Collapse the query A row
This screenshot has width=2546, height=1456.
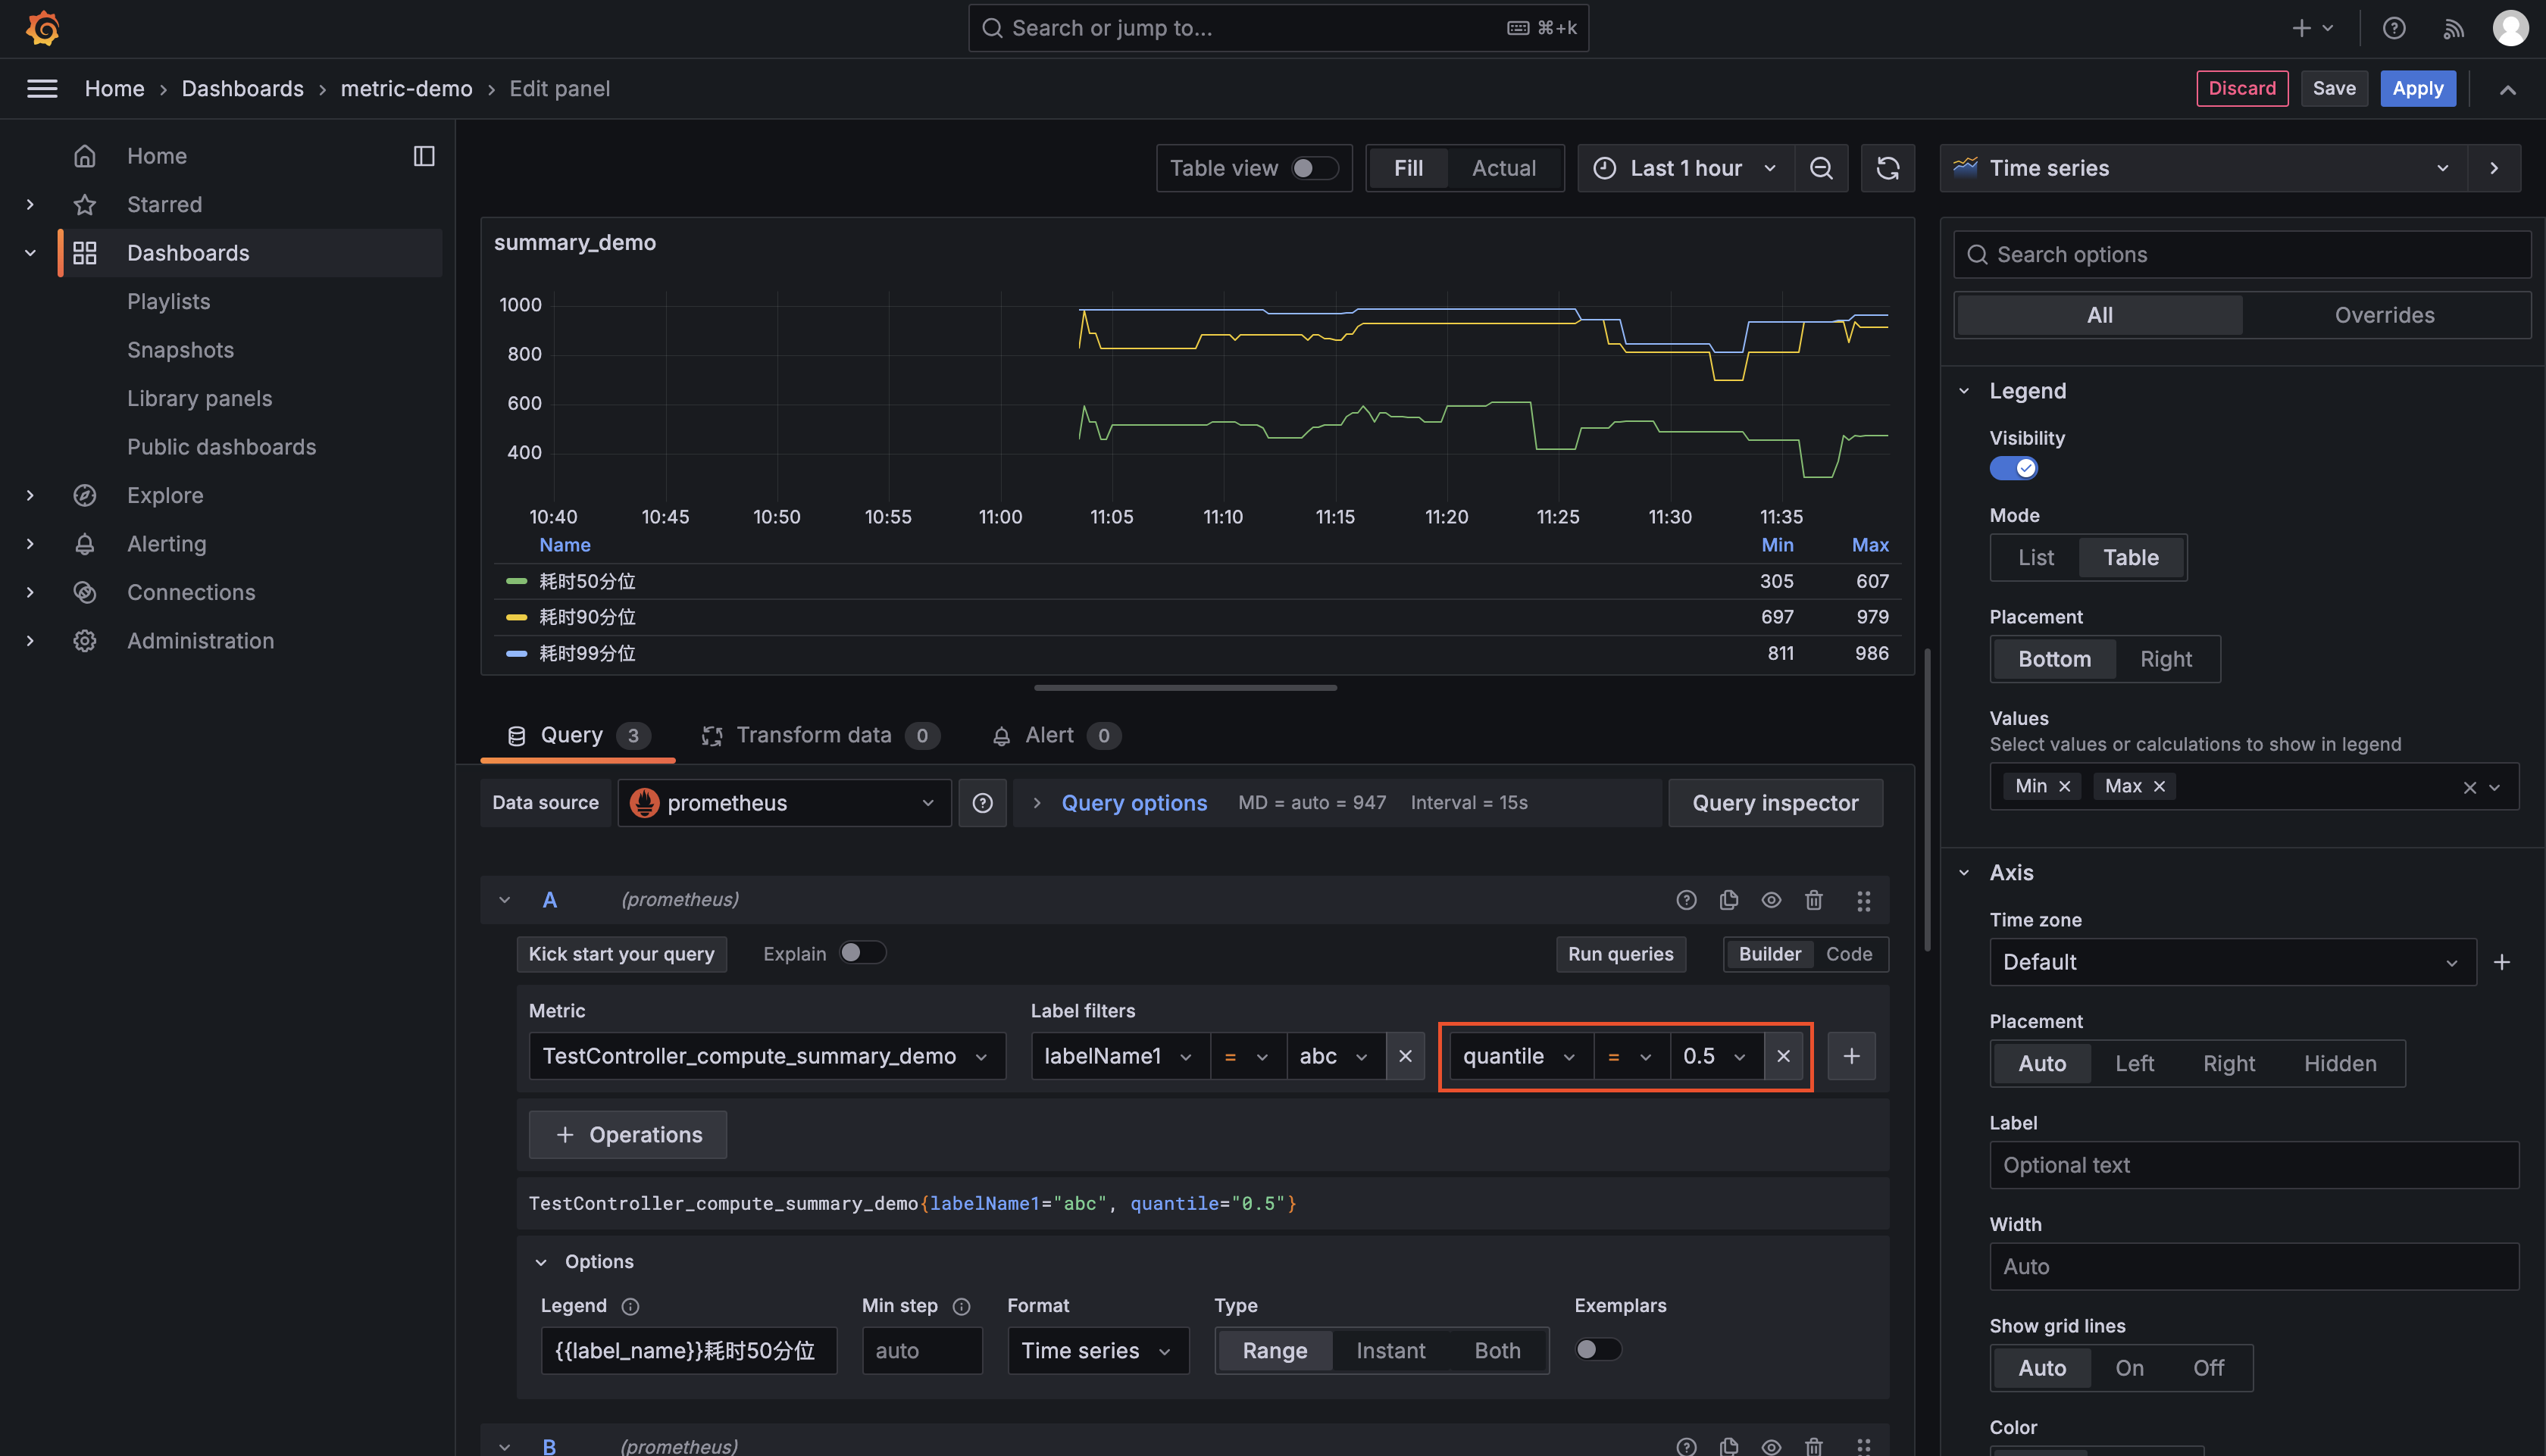pos(505,900)
